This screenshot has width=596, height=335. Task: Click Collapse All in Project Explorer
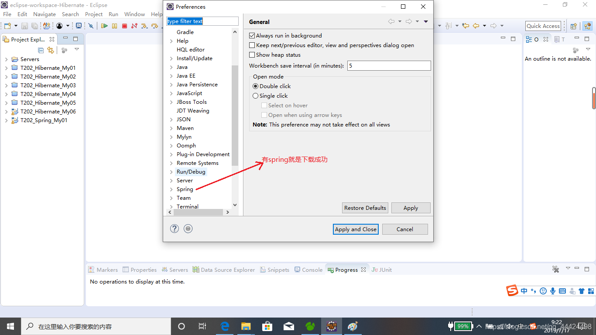pos(41,50)
